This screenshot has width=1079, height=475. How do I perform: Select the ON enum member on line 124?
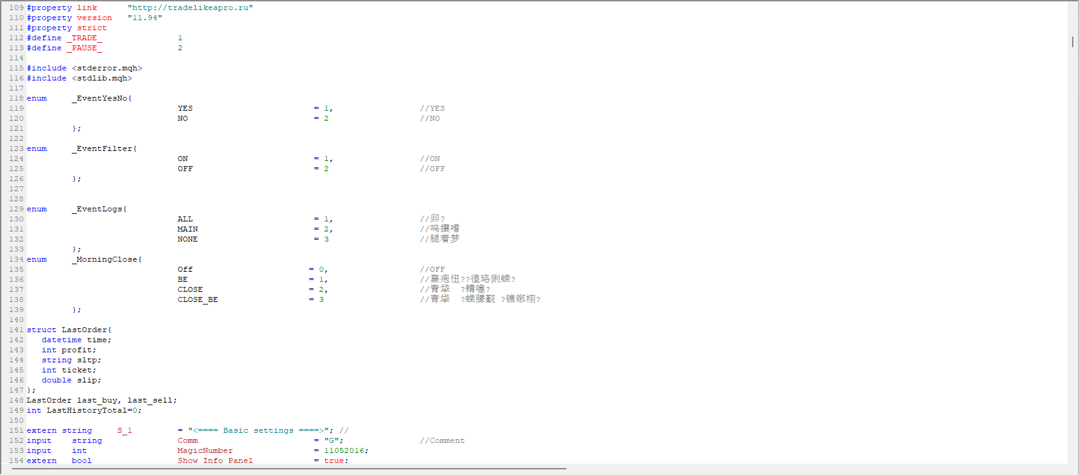(183, 159)
